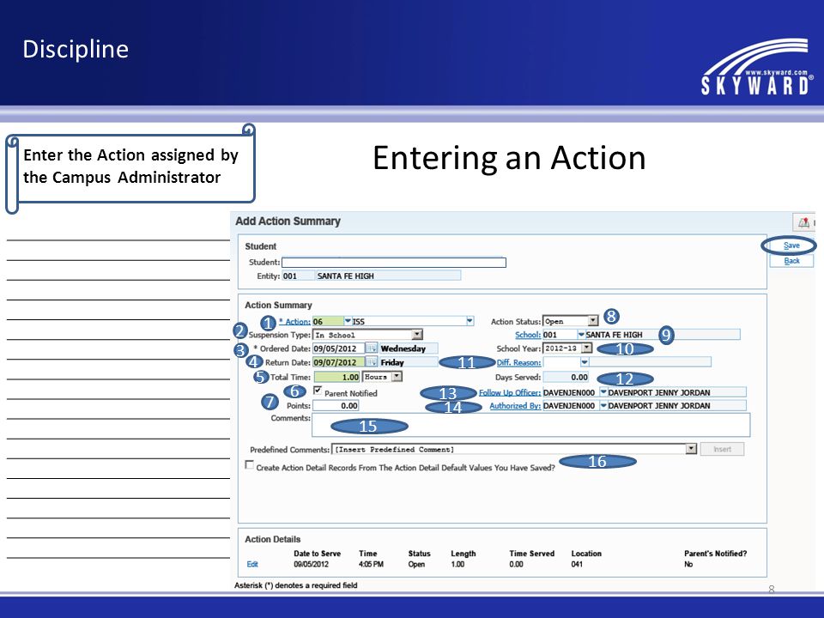Open the School Year dropdown
The width and height of the screenshot is (824, 618).
pyautogui.click(x=587, y=348)
